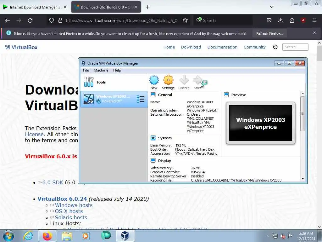This screenshot has height=242, width=322.
Task: Click the red uBlock extension icon
Action: [x=303, y=20]
